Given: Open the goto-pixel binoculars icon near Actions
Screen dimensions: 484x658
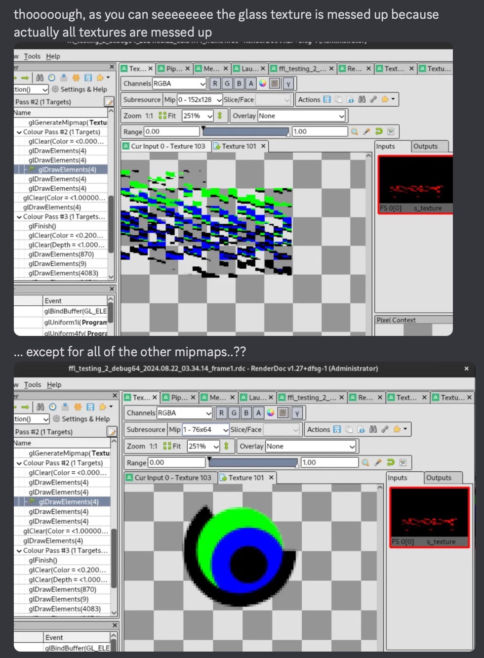Looking at the screenshot, I should tap(362, 99).
